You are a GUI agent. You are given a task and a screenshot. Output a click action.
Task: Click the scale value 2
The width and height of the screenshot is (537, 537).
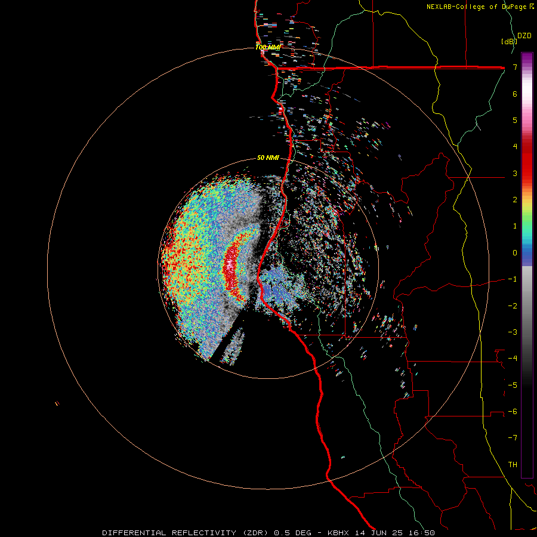tap(515, 200)
